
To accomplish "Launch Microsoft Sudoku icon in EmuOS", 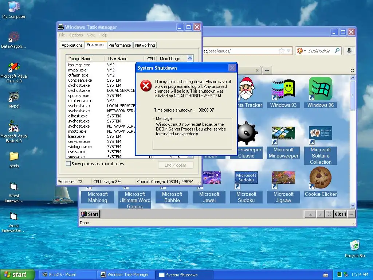I will click(x=246, y=187).
